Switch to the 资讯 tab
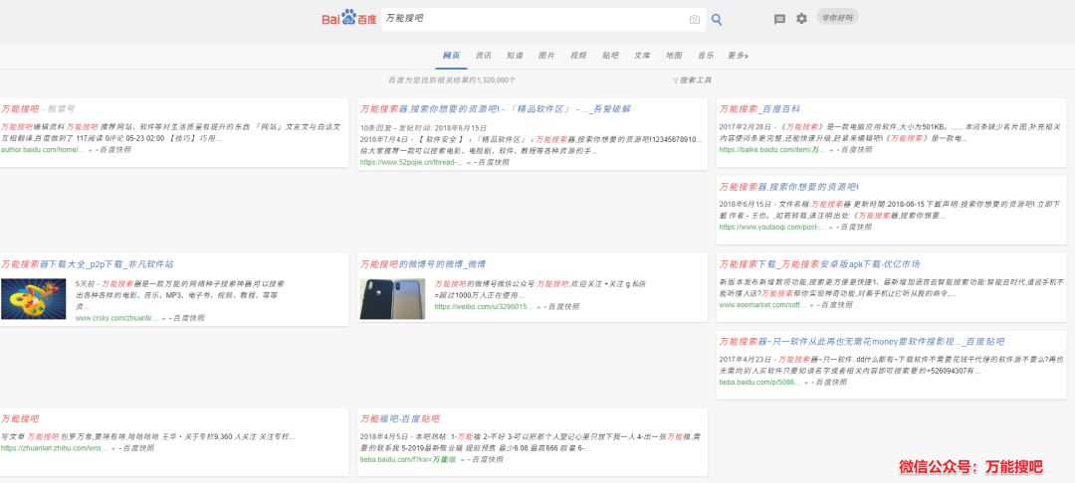This screenshot has width=1075, height=483. 484,56
